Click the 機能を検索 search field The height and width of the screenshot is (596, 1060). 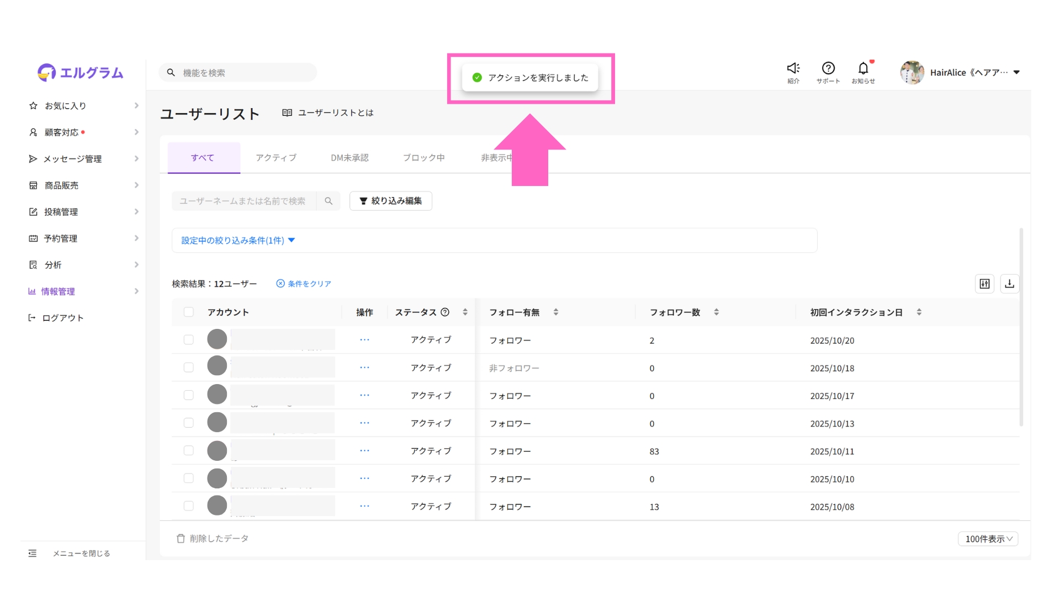[243, 73]
